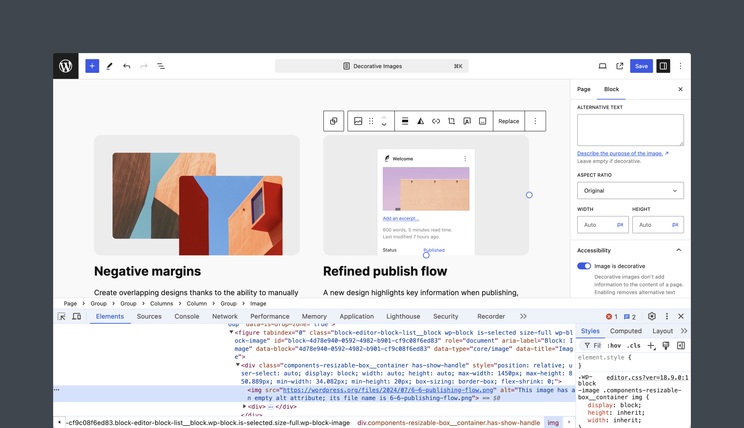
Task: Change the Height px unit selector
Action: 675,224
